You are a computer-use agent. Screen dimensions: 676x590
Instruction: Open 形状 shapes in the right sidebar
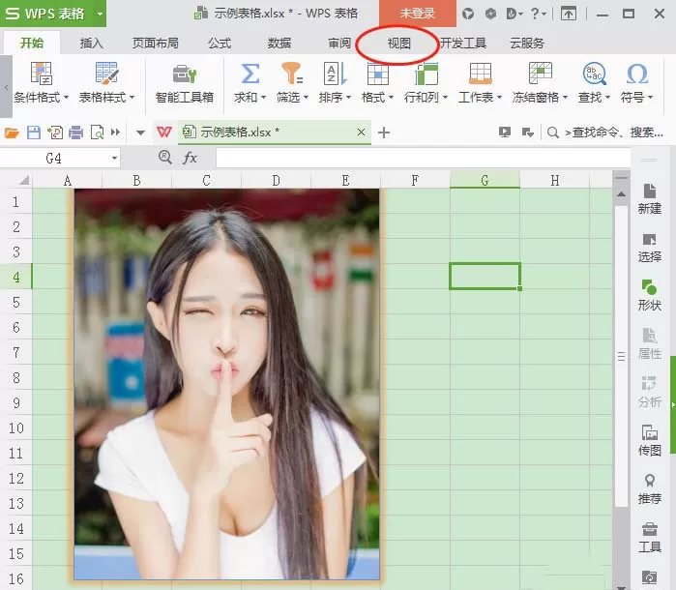(x=649, y=295)
